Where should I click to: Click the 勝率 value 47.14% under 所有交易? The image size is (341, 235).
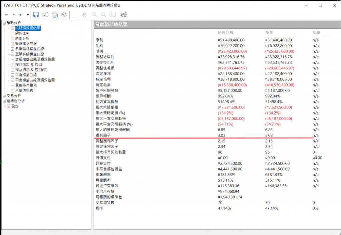(224, 208)
